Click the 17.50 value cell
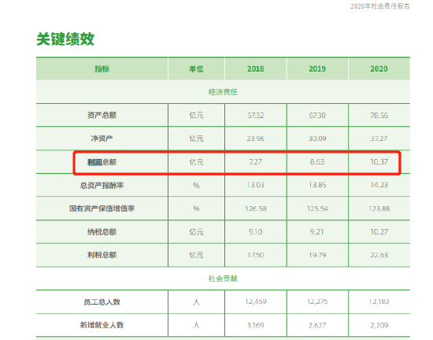The height and width of the screenshot is (340, 433). click(x=255, y=255)
